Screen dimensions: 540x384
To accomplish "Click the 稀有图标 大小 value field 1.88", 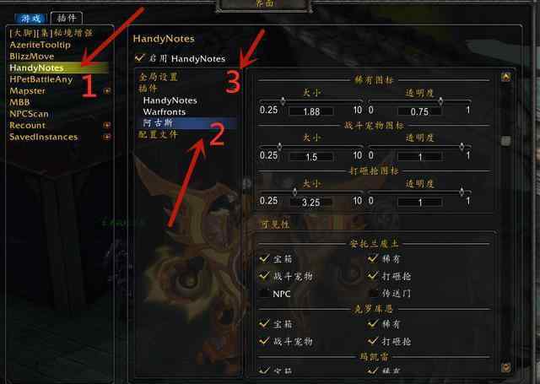I will pyautogui.click(x=311, y=111).
